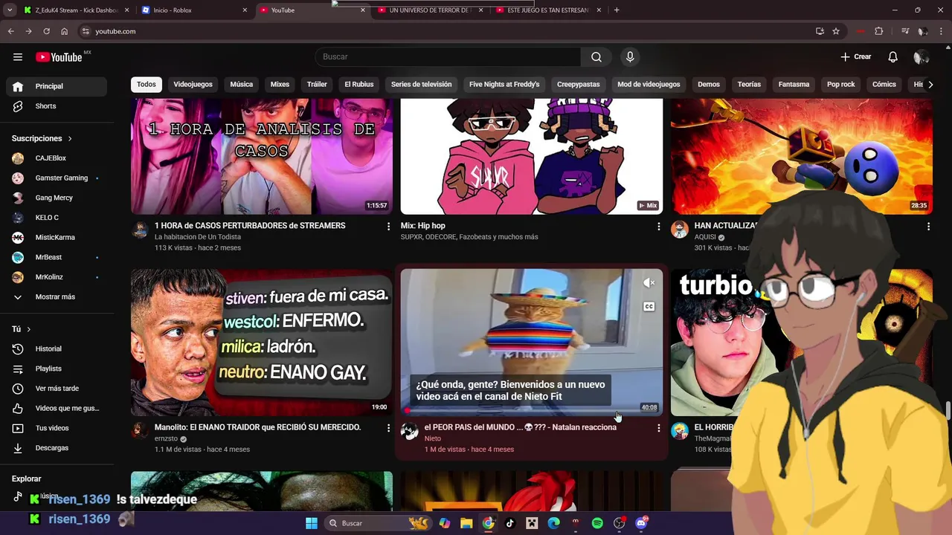This screenshot has width=952, height=535.
Task: Open MisticKarma subscription channel
Action: 57,238
